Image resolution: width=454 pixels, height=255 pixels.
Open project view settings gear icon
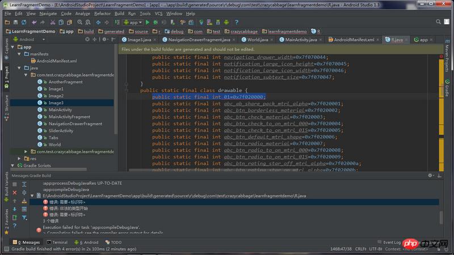[x=104, y=40]
